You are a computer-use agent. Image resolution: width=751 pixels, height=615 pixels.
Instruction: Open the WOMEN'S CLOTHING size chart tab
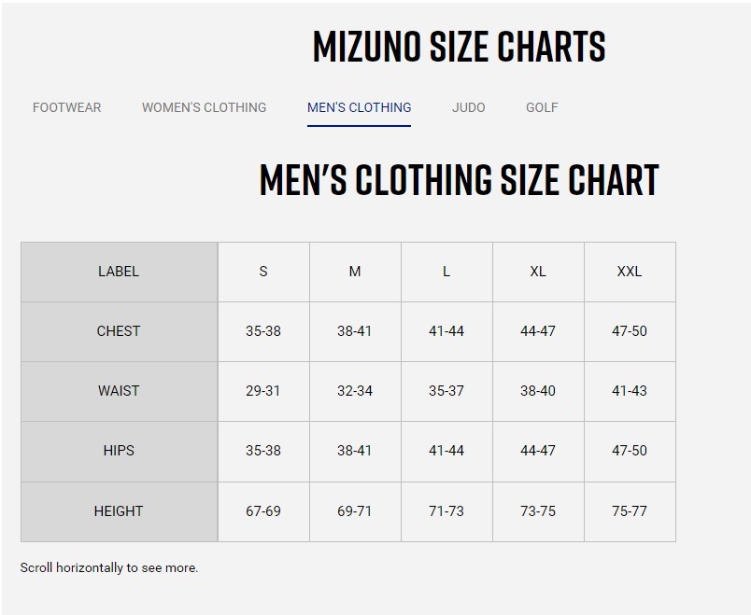click(x=203, y=107)
